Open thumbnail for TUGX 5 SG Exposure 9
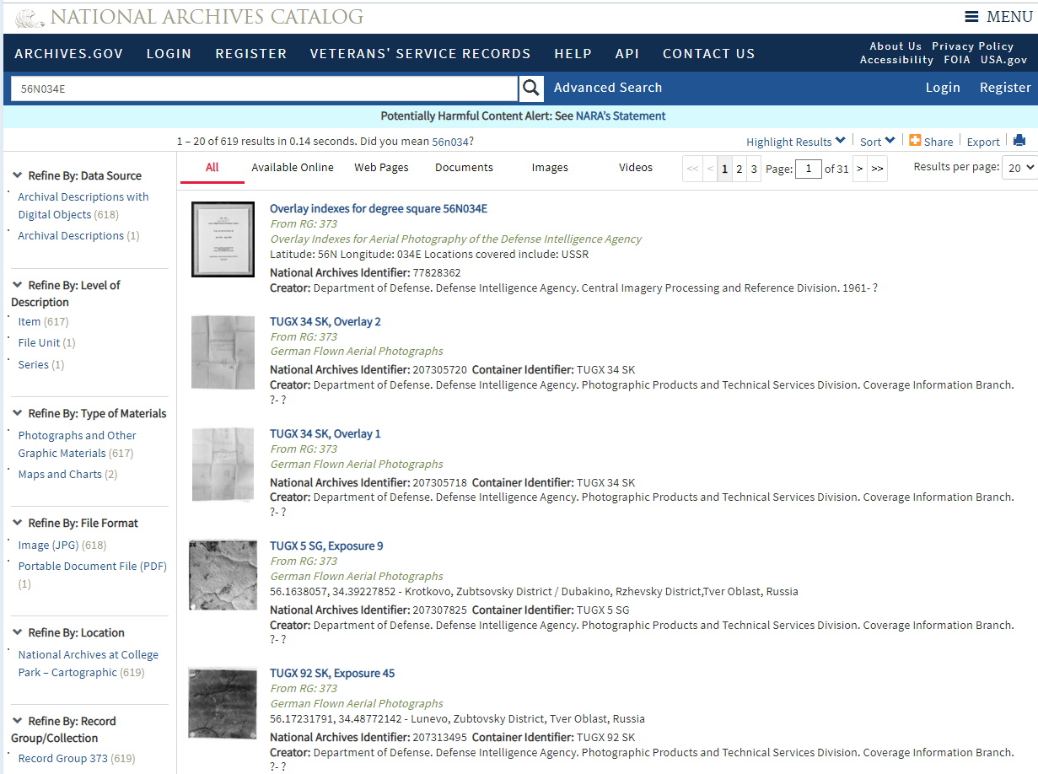 click(x=223, y=575)
